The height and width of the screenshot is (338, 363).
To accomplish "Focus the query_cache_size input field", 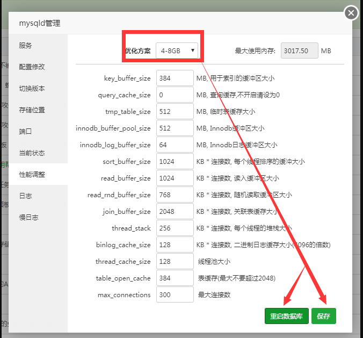I will tap(175, 95).
